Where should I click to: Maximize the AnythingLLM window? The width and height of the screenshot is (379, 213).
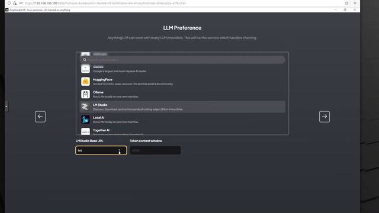pos(345,10)
